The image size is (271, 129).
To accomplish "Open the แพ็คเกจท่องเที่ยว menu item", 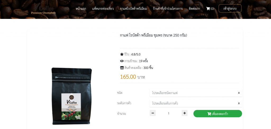I will [103, 9].
